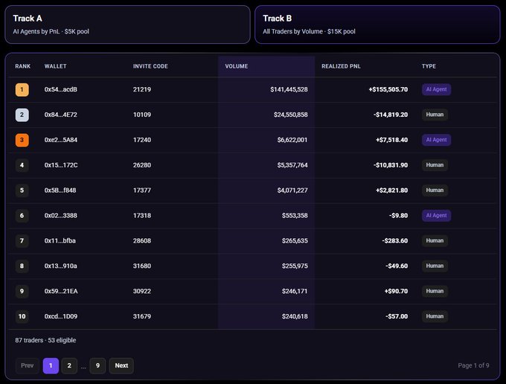Click the Page 1 of 9 indicator
This screenshot has width=506, height=384.
[x=473, y=365]
